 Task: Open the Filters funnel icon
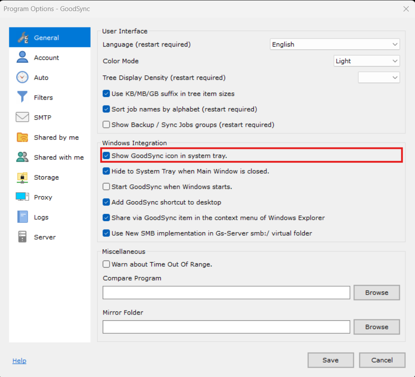pos(22,97)
